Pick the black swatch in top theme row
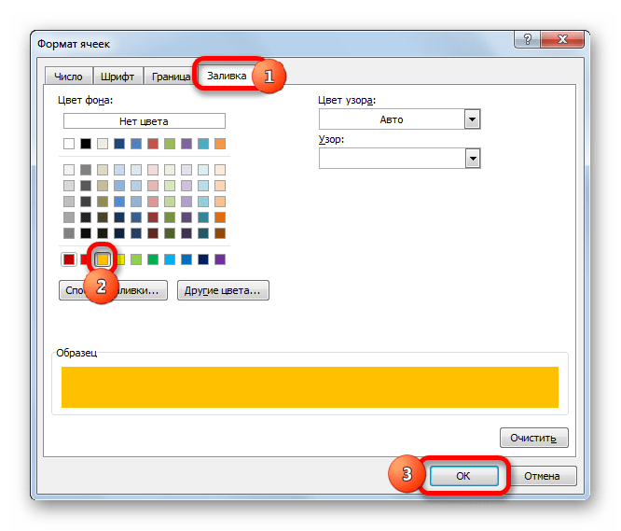This screenshot has width=621, height=531. pos(85,144)
